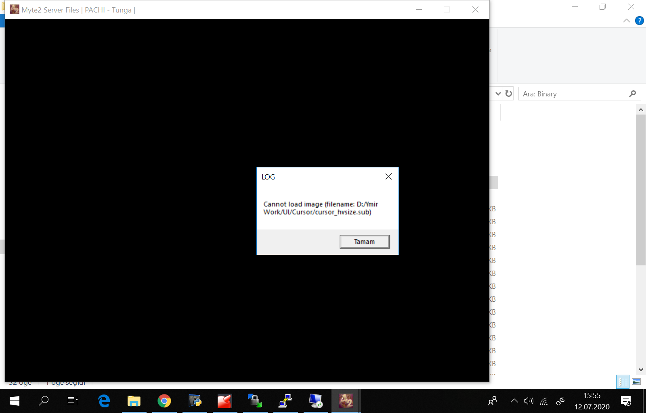Click the Tamam button in the LOG dialog
Viewport: 646px width, 413px height.
click(x=365, y=242)
